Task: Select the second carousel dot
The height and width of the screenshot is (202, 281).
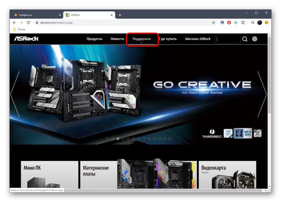Action: tap(113, 139)
